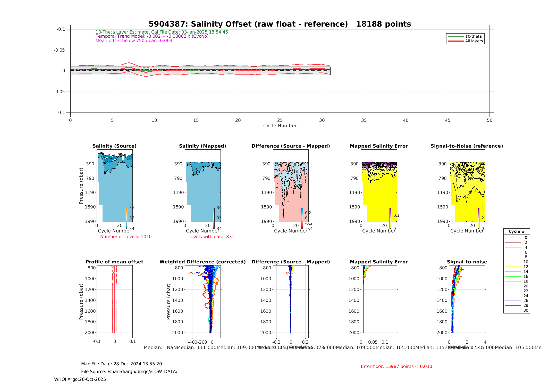Click the Temporal Trend Model text
Screen dimensions: 541x387
(152, 36)
